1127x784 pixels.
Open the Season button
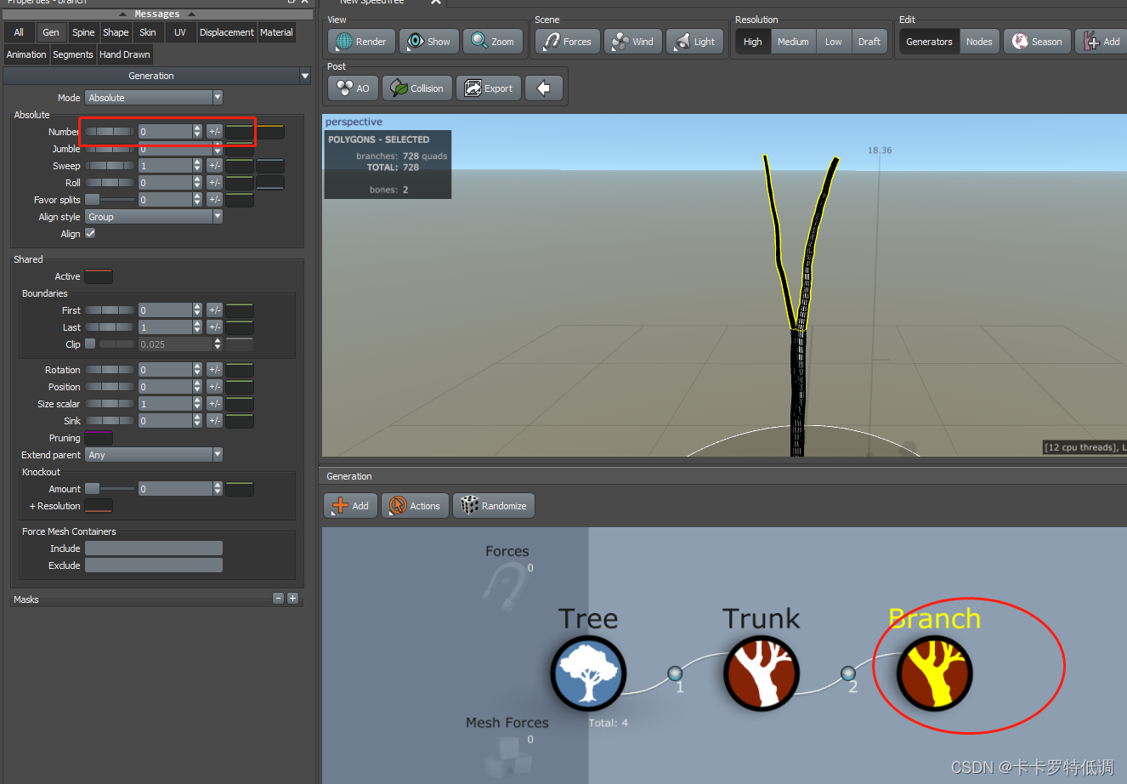1037,41
